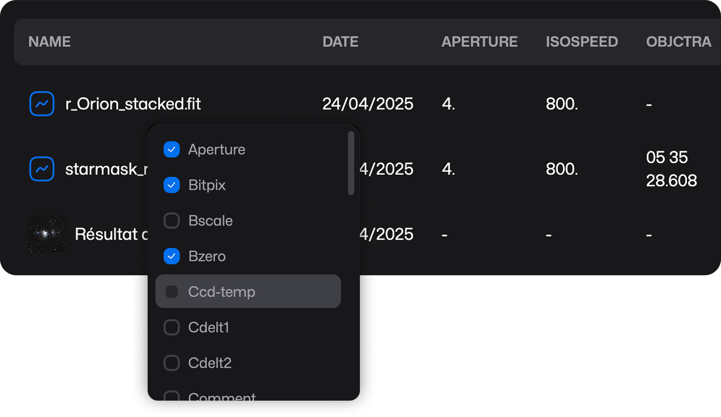Image resolution: width=721 pixels, height=417 pixels.
Task: Select the OBJCTRA column header
Action: pyautogui.click(x=678, y=42)
